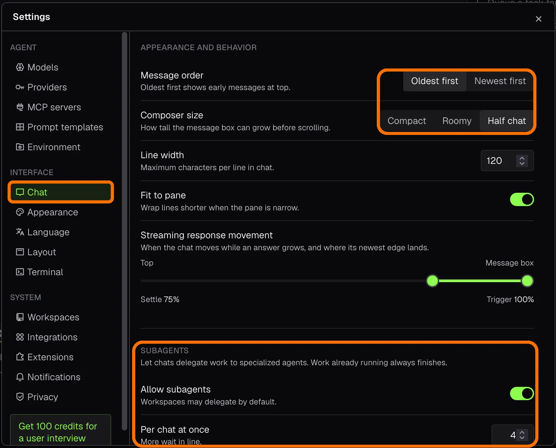This screenshot has width=556, height=448.
Task: Click the Privacy shield icon
Action: [20, 397]
